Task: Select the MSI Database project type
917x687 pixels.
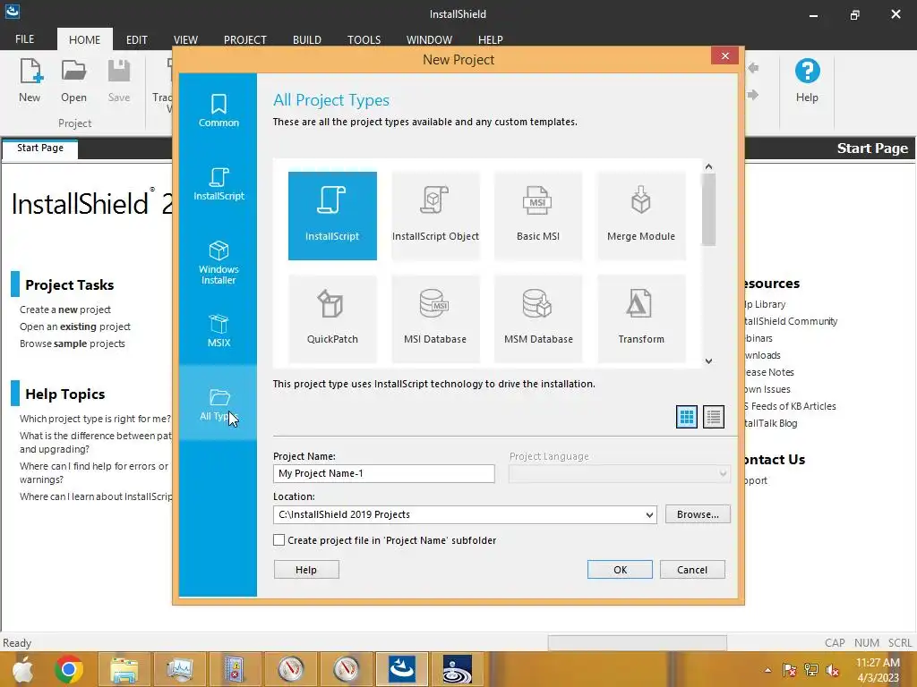Action: pos(435,318)
